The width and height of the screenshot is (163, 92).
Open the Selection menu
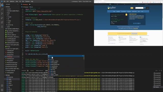(12, 2)
